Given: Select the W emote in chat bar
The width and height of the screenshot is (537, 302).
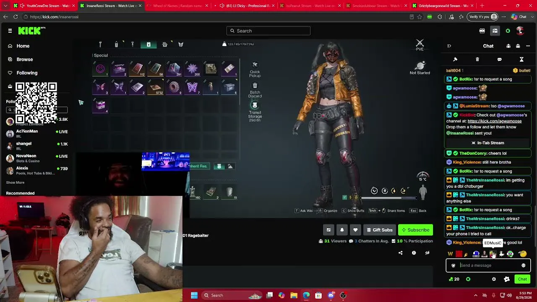Looking at the screenshot, I should pos(450,254).
